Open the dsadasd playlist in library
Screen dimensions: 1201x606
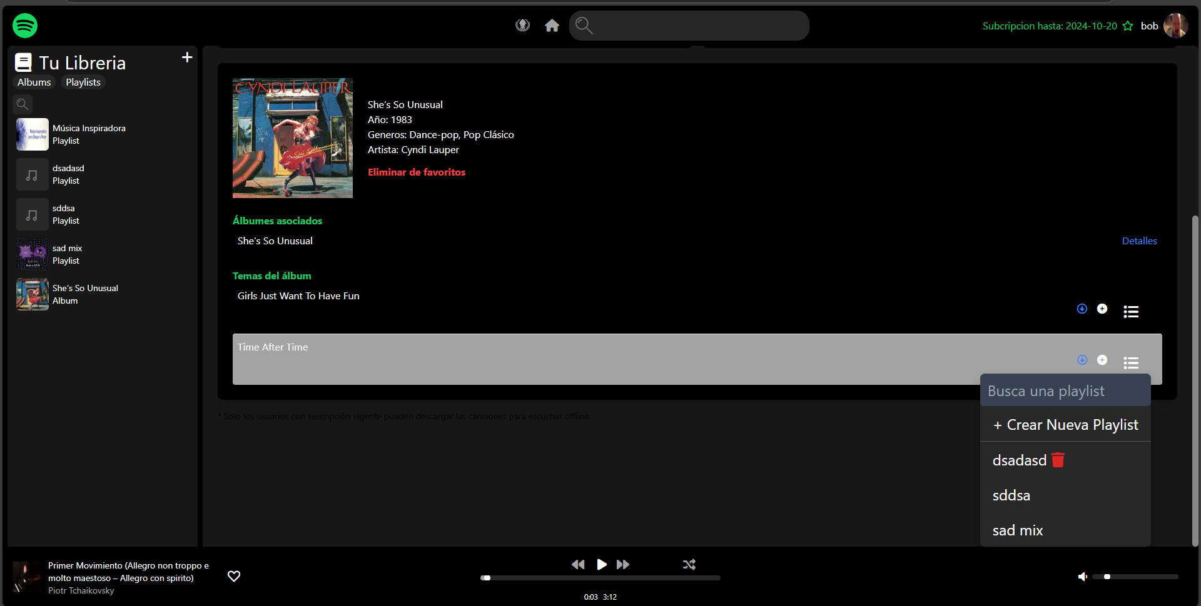click(103, 174)
